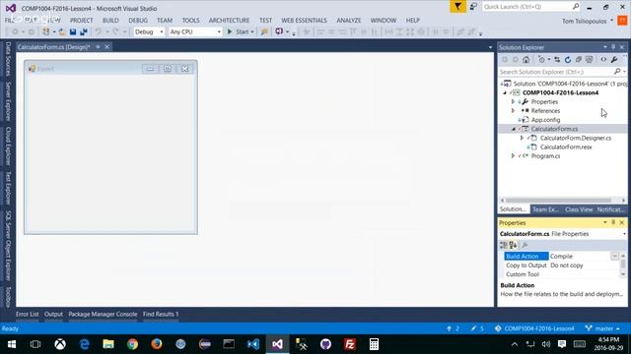Open the Package Manager Console tab
Screen dimensions: 631x354
point(103,315)
